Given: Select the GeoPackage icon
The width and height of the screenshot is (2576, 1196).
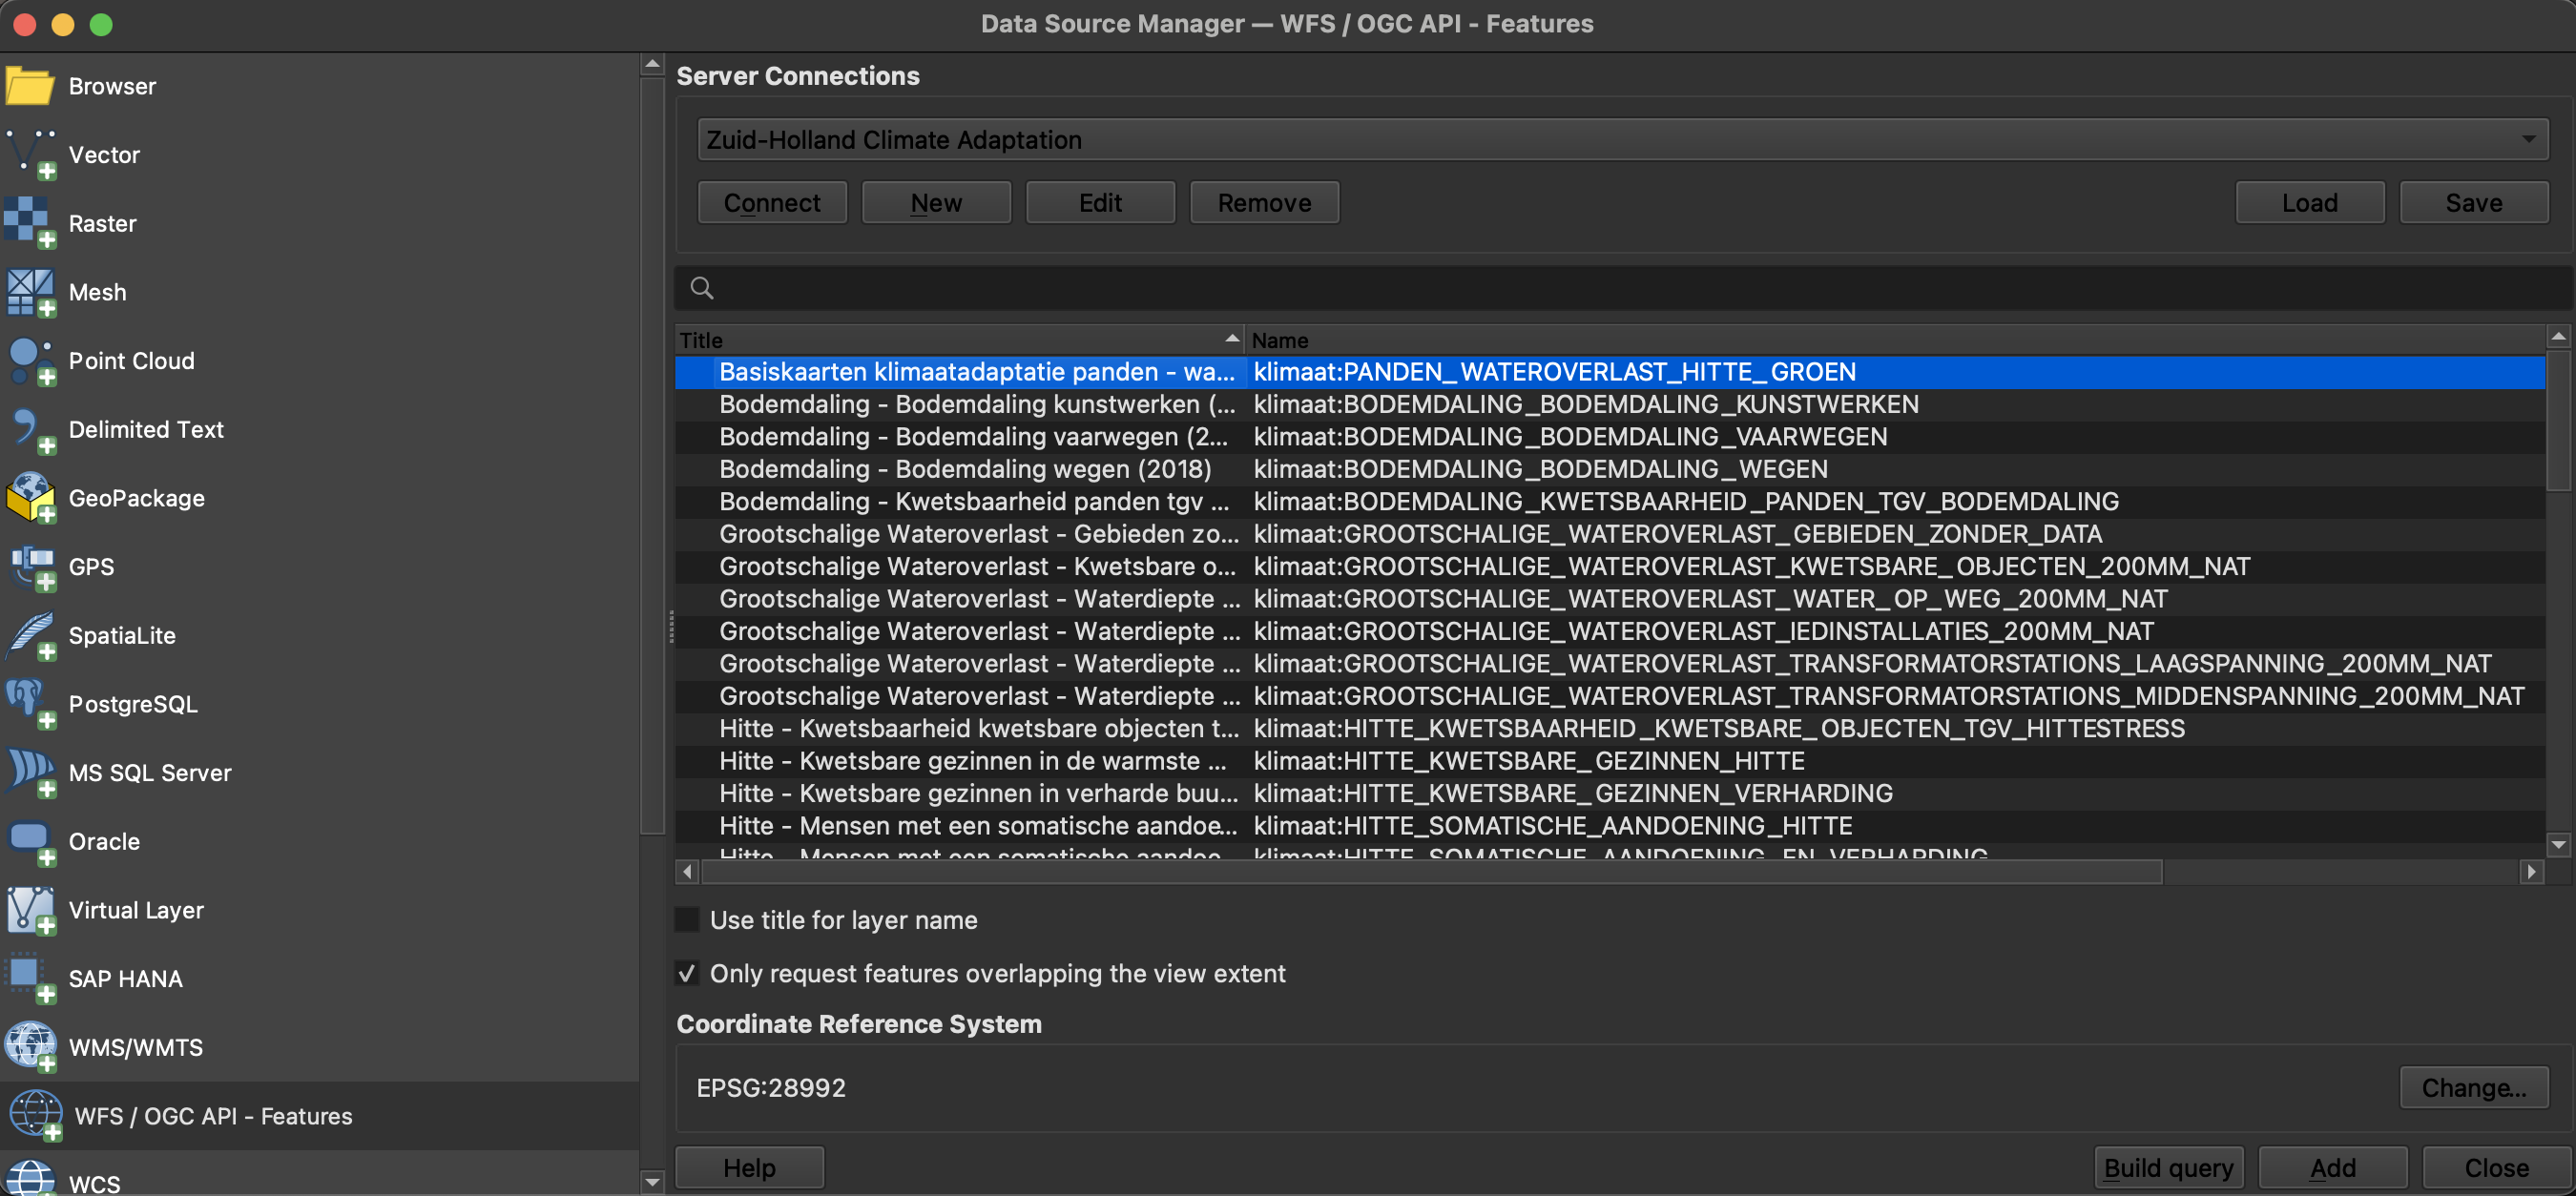Looking at the screenshot, I should 29,498.
